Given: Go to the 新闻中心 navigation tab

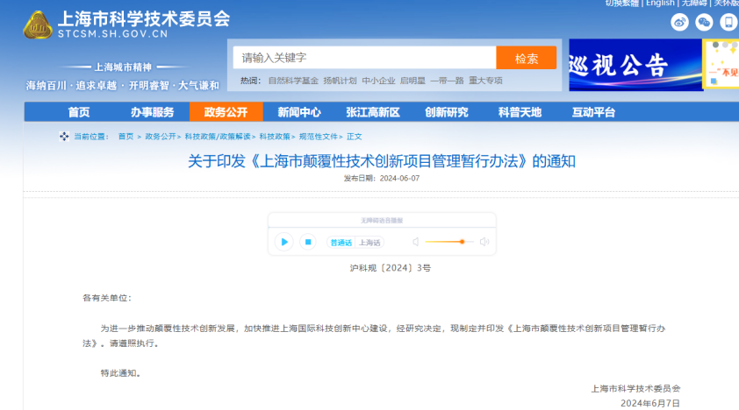Looking at the screenshot, I should (x=299, y=112).
